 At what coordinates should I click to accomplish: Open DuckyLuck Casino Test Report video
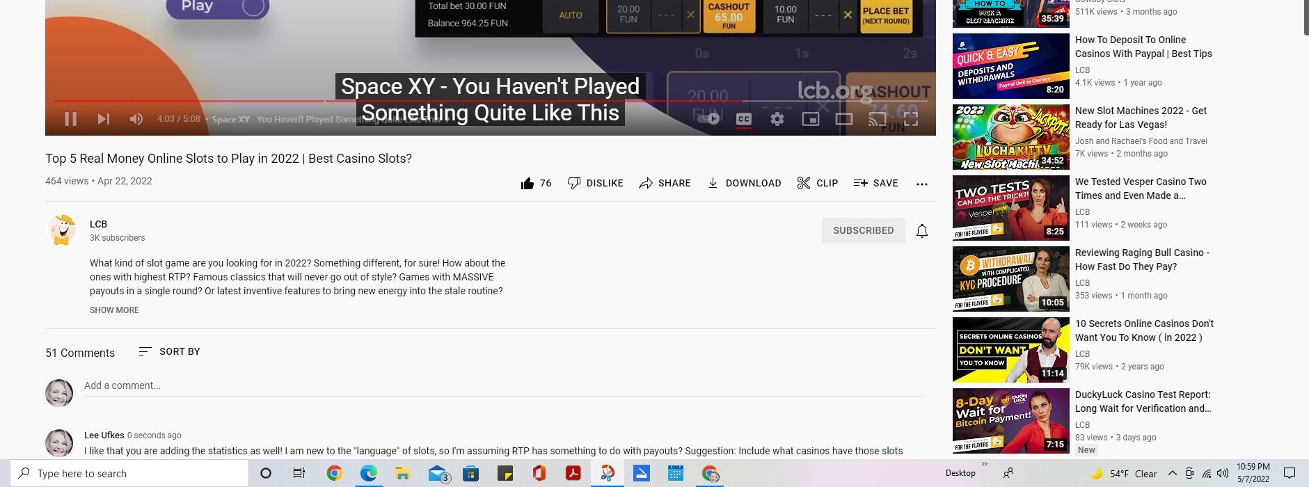[x=1143, y=401]
